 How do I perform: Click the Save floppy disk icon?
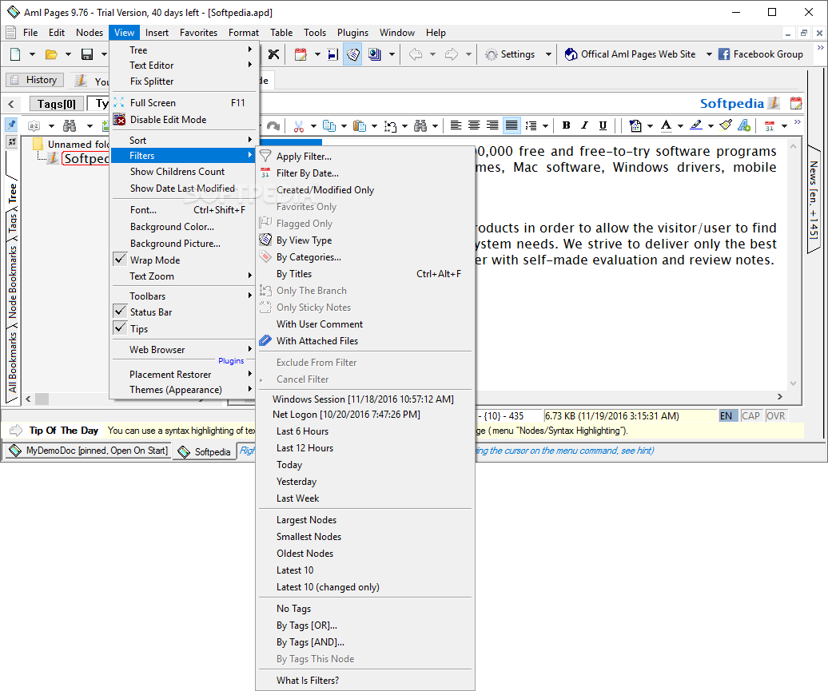coord(87,54)
